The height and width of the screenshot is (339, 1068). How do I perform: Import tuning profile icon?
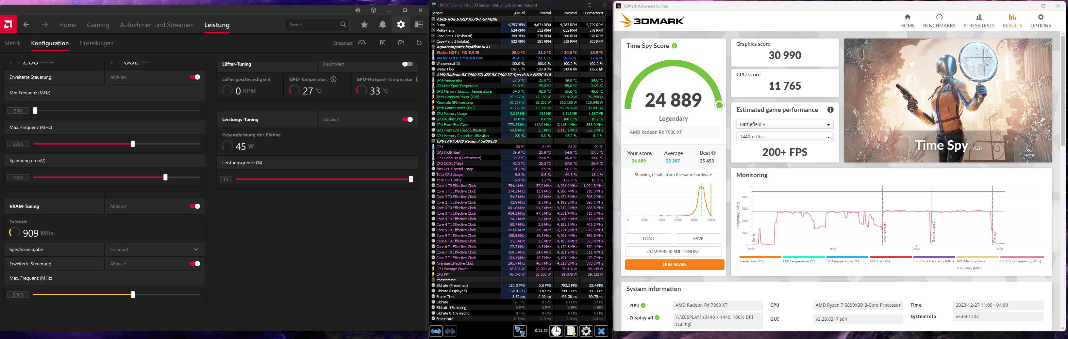click(383, 43)
